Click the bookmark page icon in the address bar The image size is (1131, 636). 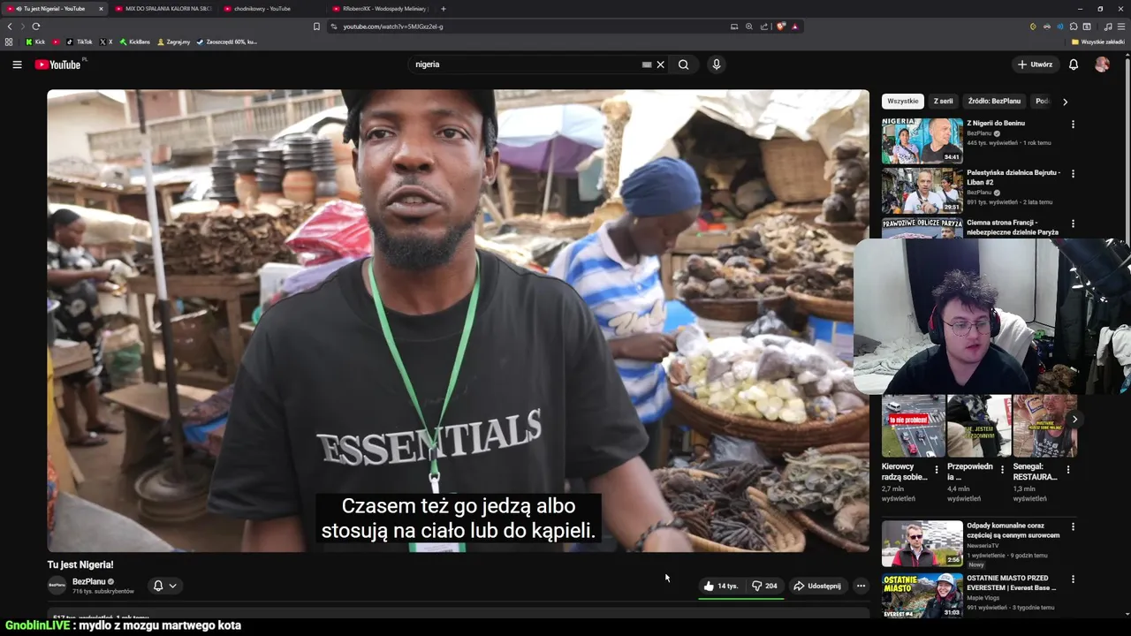click(x=316, y=26)
